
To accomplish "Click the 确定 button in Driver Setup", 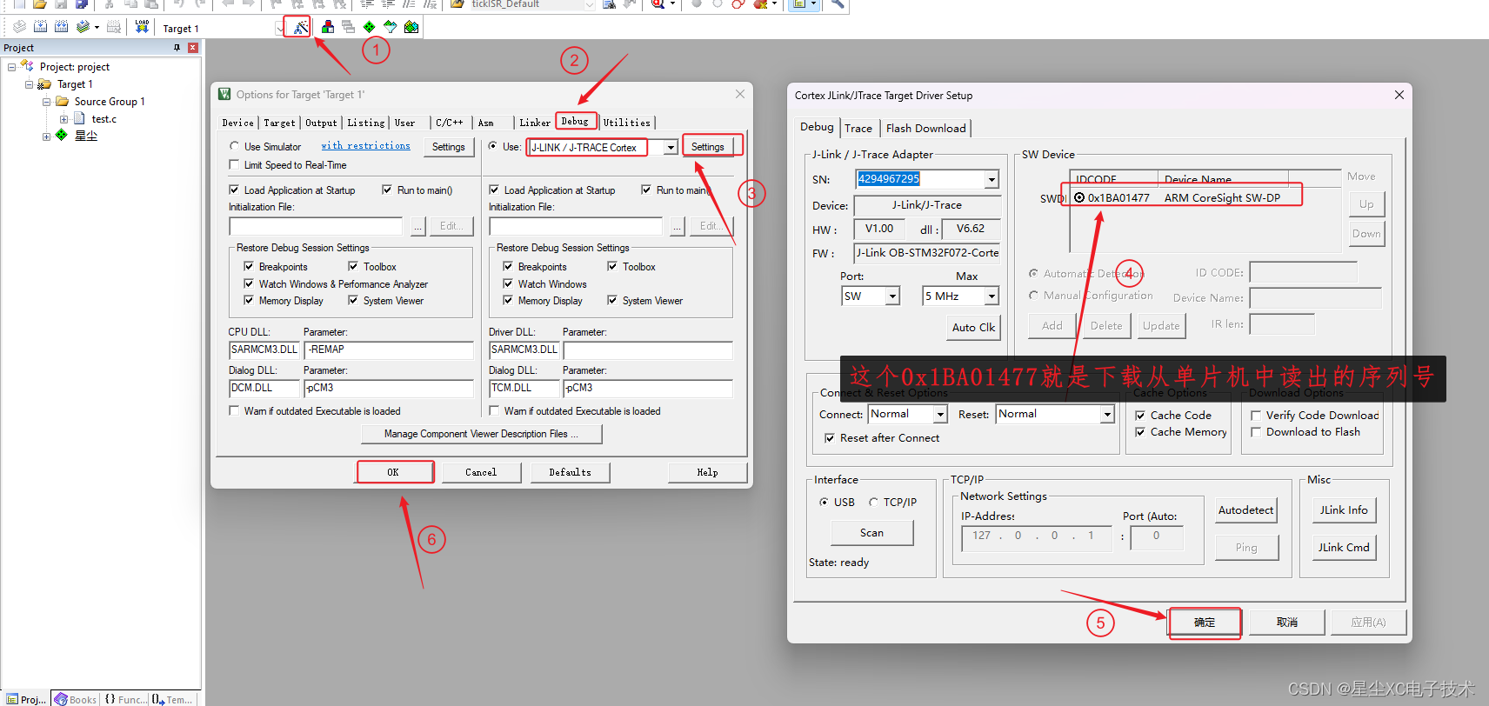I will 1205,623.
